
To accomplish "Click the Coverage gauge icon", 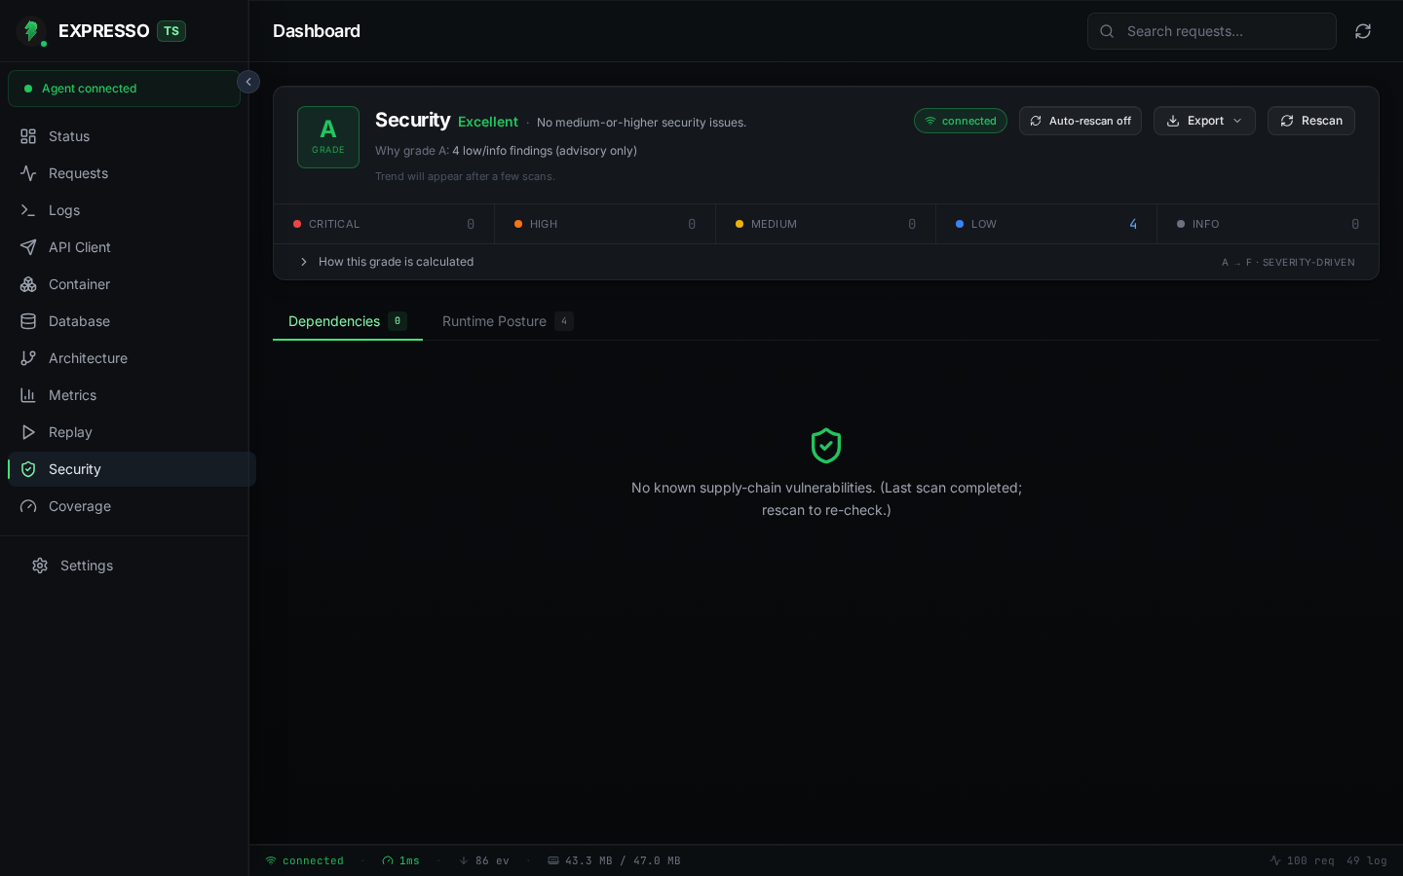I will coord(28,506).
